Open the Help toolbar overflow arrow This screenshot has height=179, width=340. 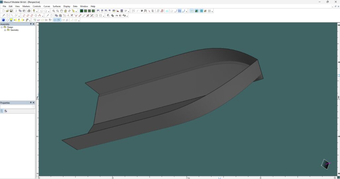click(37, 11)
